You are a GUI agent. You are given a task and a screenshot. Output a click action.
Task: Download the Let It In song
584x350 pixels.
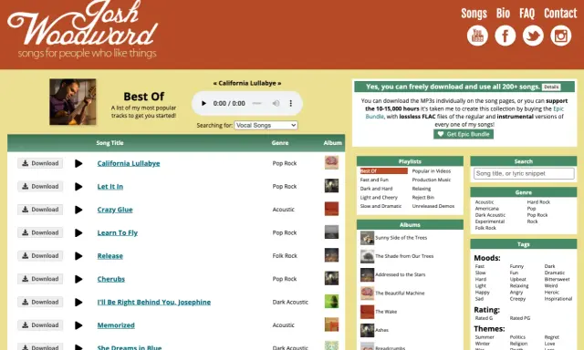click(x=40, y=186)
